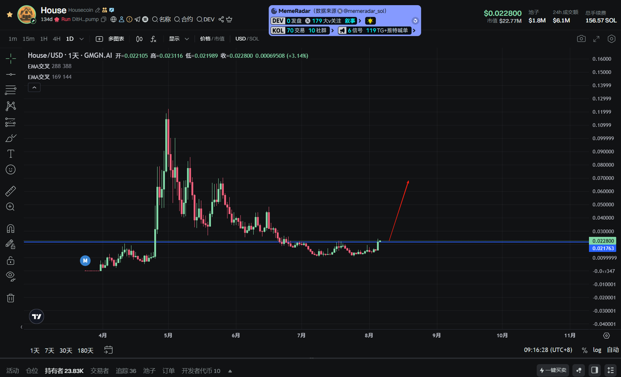This screenshot has height=377, width=621.
Task: Select the 7天 date range
Action: coord(49,351)
